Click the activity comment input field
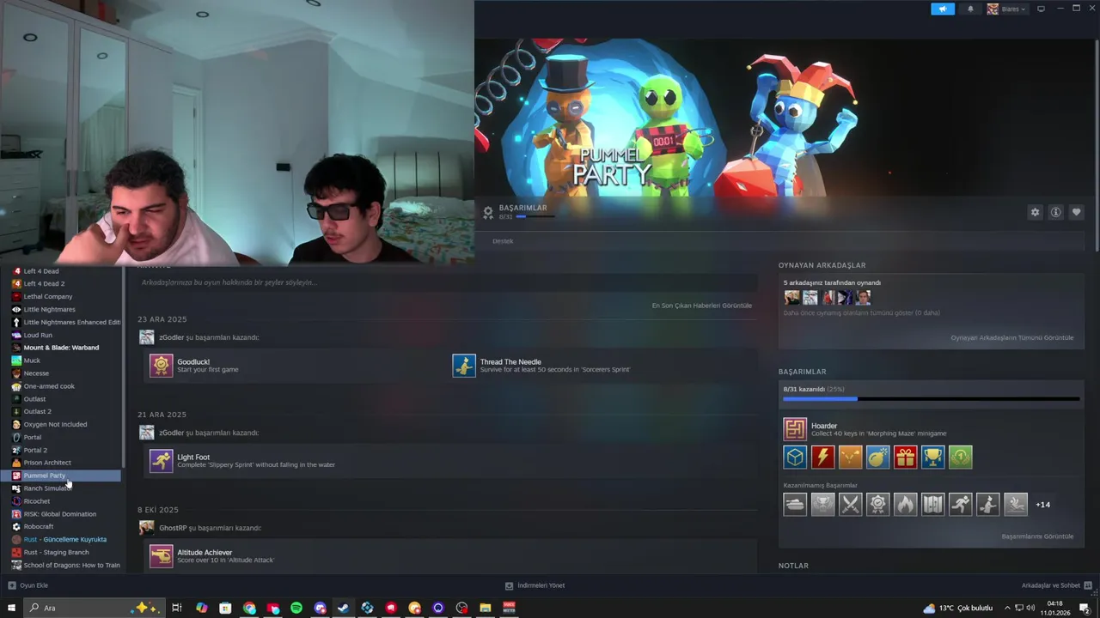 (x=447, y=282)
